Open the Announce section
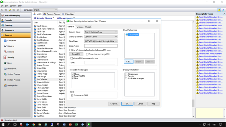Viewport: 226px width, 127px height. 16,30
